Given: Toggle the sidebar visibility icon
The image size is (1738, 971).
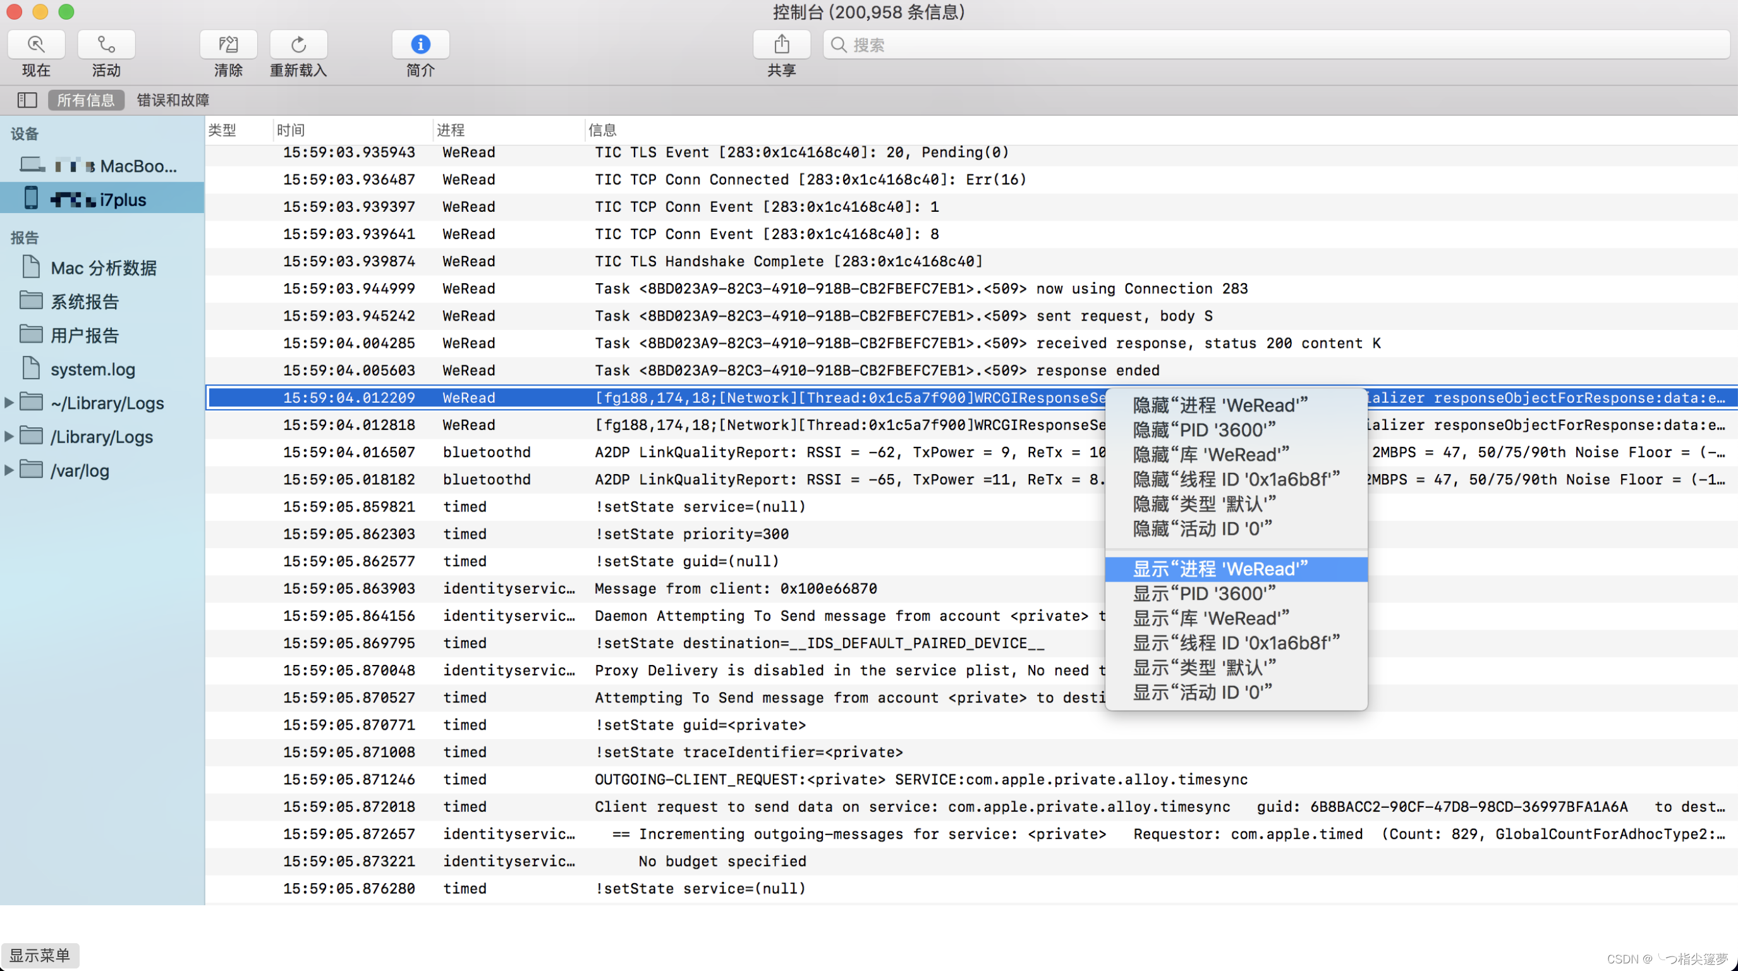Looking at the screenshot, I should 27,100.
